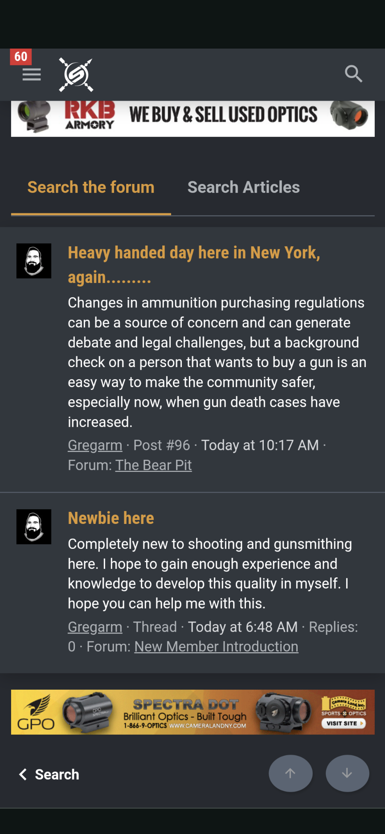This screenshot has height=834, width=385.
Task: Tap the back chevron beside Search
Action: click(23, 774)
